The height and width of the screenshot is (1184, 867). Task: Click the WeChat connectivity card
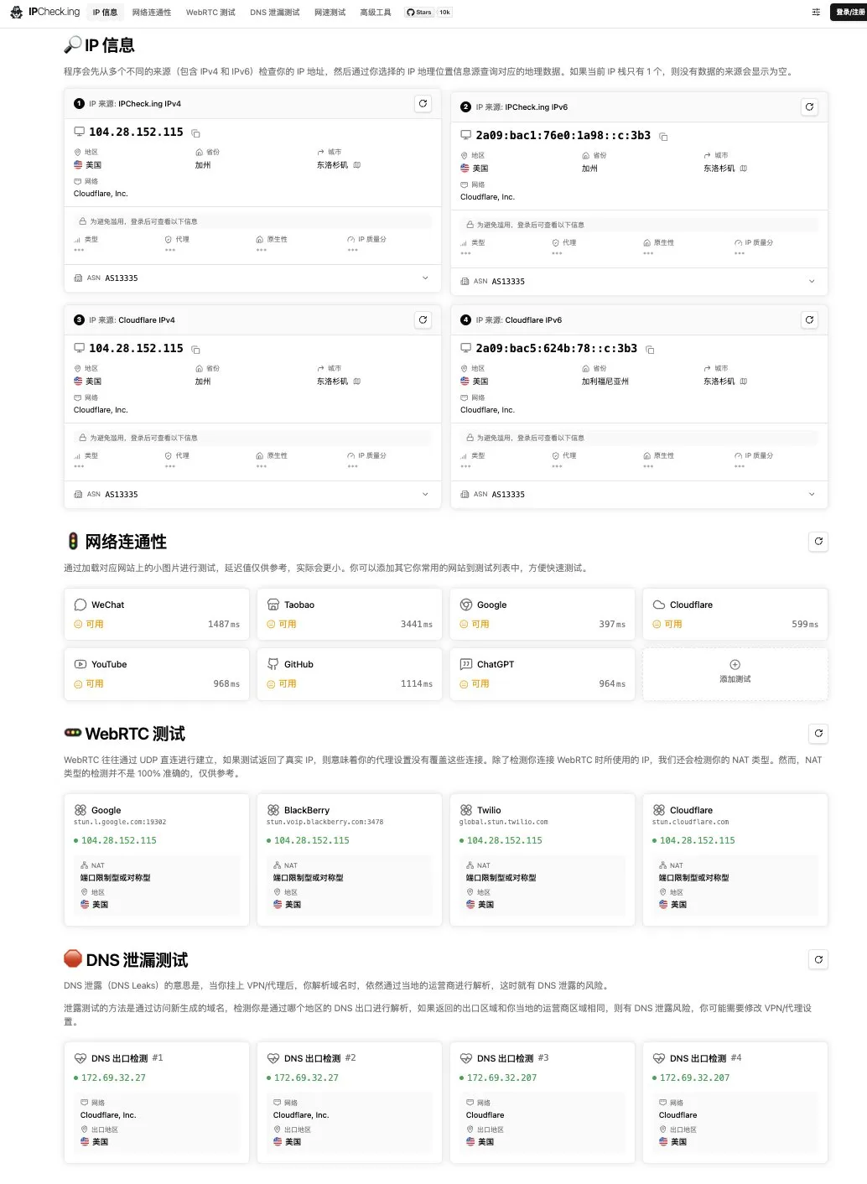point(157,615)
